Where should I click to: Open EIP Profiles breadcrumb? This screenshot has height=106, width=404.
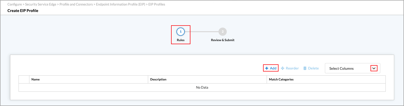pyautogui.click(x=157, y=5)
